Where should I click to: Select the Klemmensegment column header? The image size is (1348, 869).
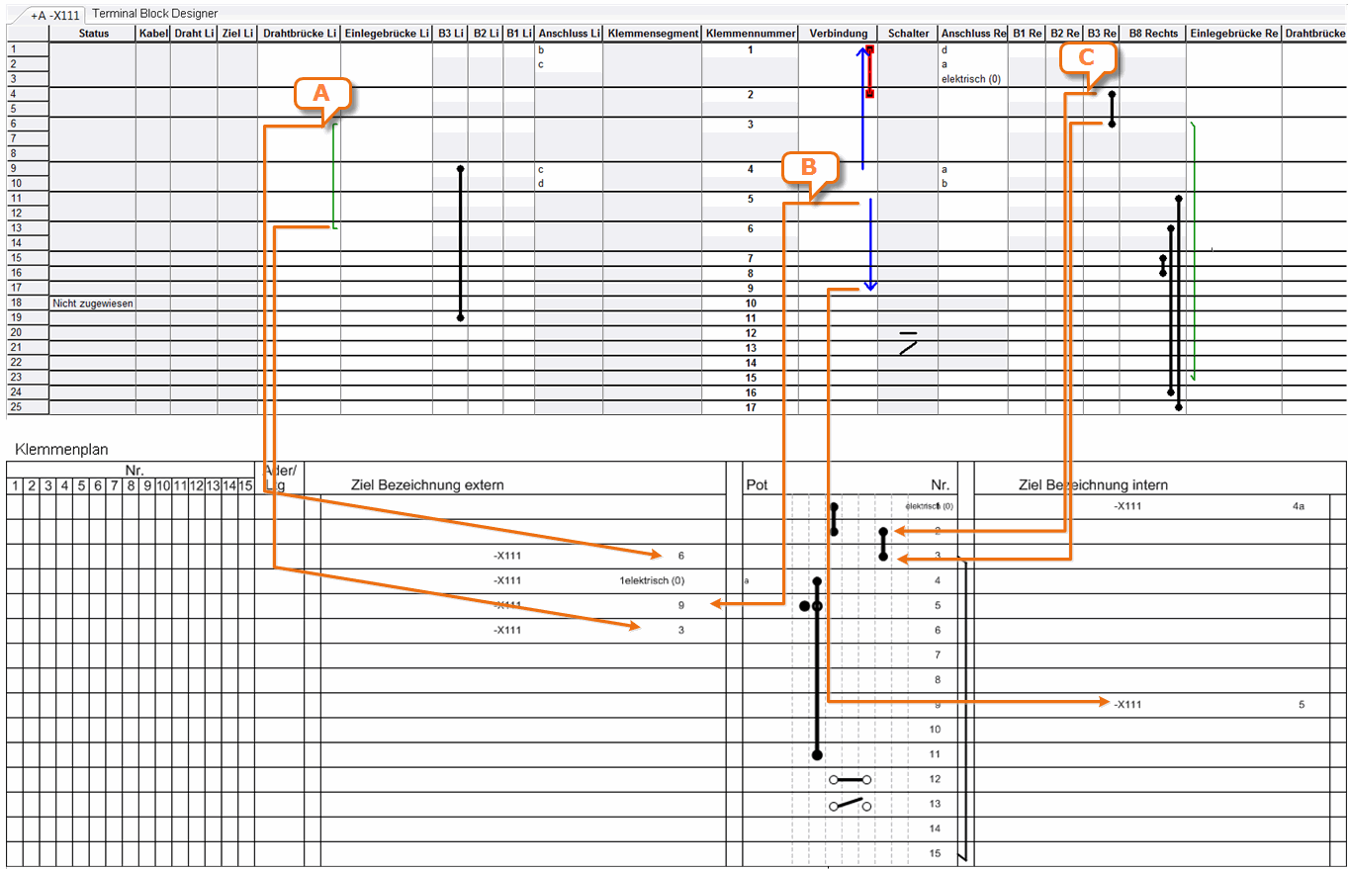pyautogui.click(x=654, y=34)
